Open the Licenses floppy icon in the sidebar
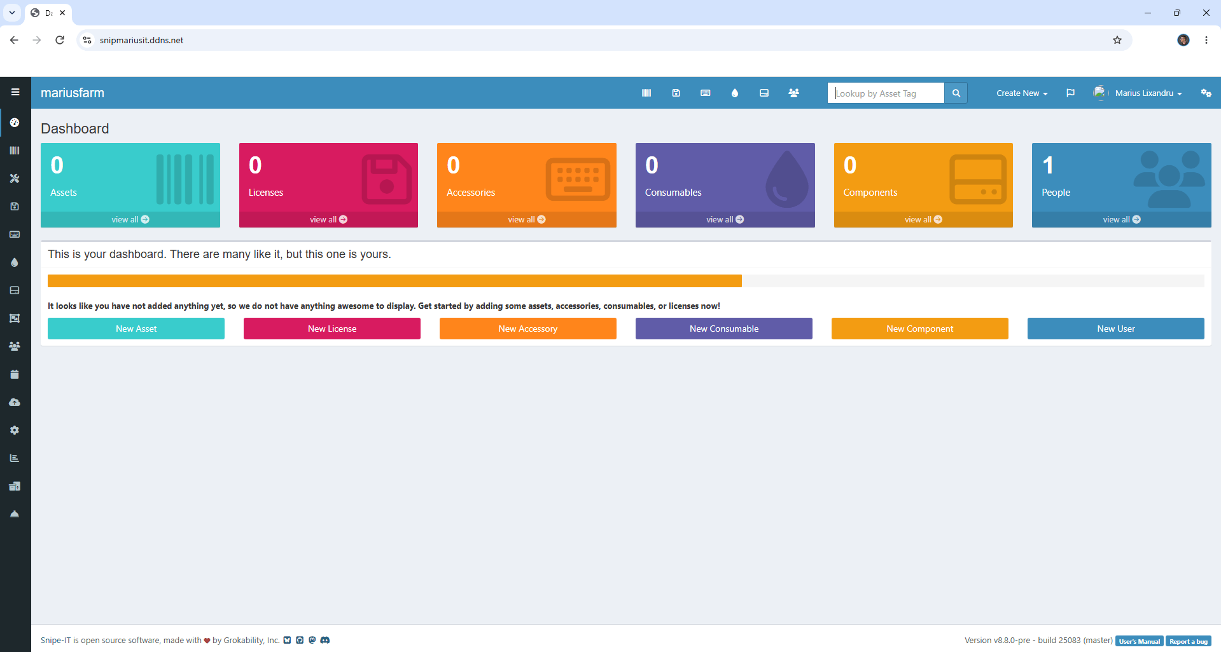This screenshot has height=652, width=1221. [x=15, y=207]
